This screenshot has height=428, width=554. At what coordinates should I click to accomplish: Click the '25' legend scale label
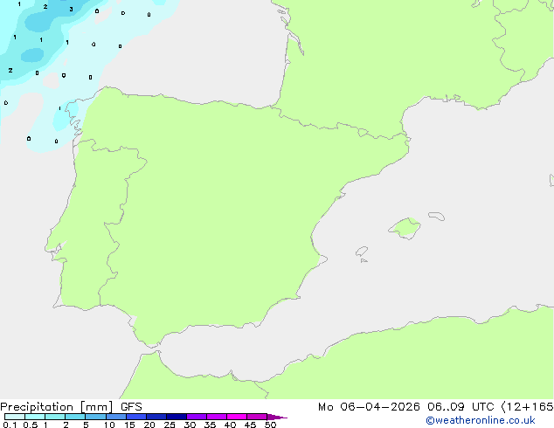point(170,425)
